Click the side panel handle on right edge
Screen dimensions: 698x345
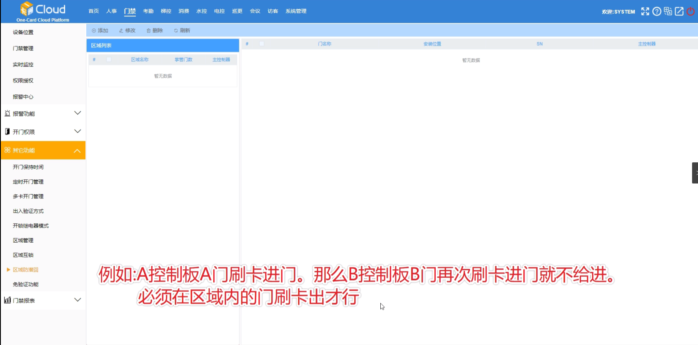click(x=695, y=172)
